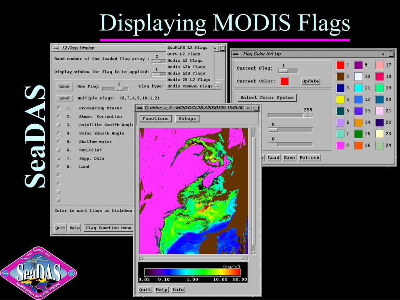Choose light green swatch number 24
400x300 pixels.
pos(380,145)
